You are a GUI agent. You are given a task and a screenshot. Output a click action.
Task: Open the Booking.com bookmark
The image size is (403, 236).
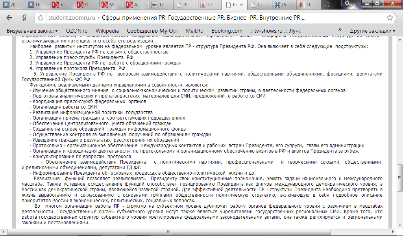[x=227, y=31]
